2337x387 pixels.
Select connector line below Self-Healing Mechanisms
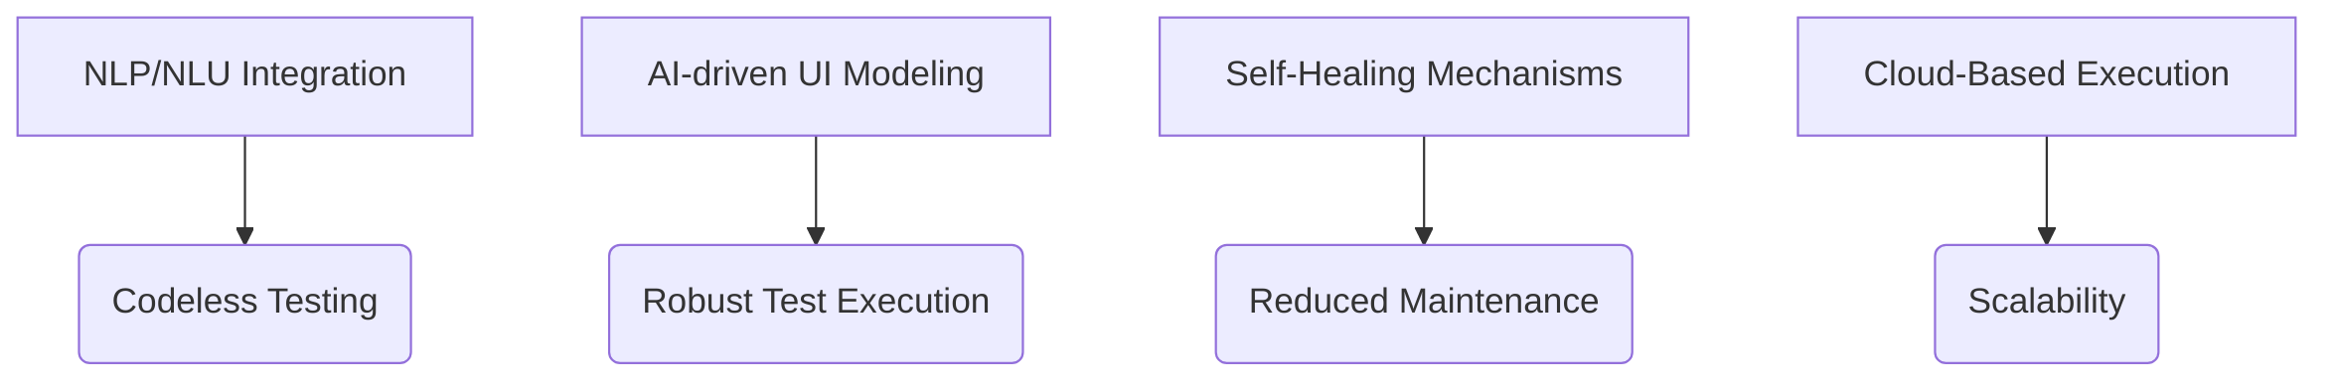tap(1424, 183)
